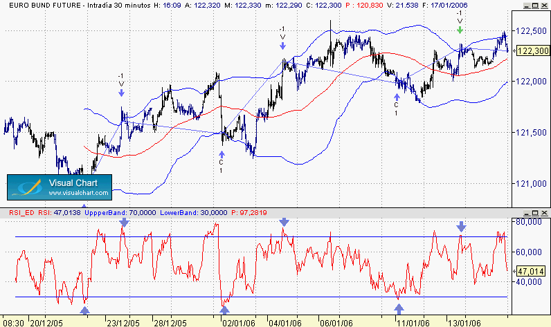Click the 121,000 price axis label
Viewport: 551px width, 327px height.
(x=532, y=183)
